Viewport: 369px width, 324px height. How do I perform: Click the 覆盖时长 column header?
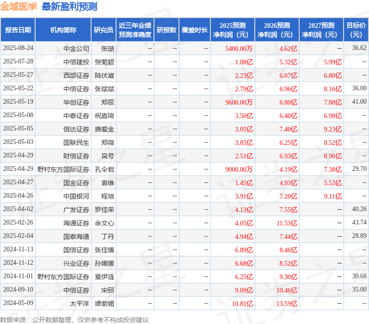195,30
